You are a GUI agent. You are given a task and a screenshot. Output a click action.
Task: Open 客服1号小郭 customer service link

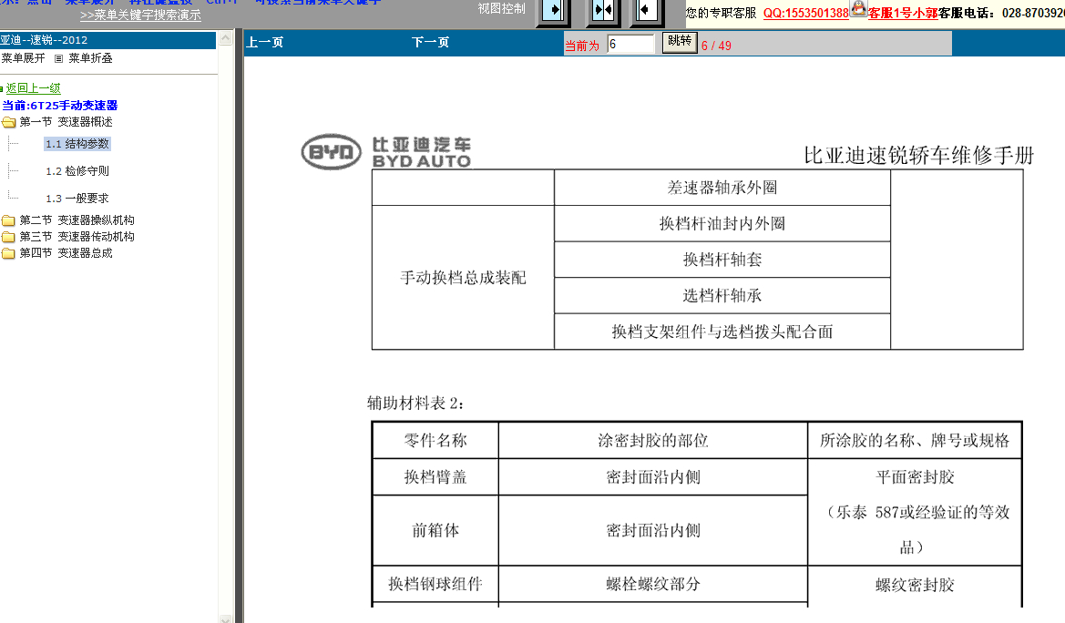903,13
